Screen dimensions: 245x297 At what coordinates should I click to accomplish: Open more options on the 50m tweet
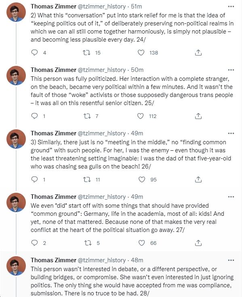pos(231,70)
